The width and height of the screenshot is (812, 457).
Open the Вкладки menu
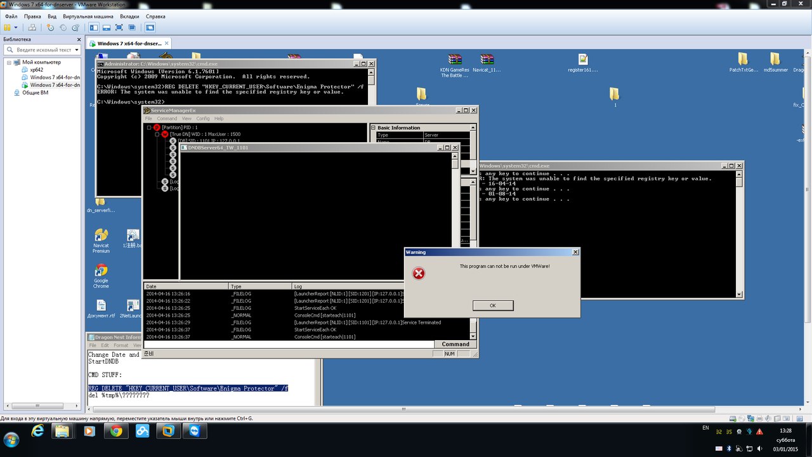(x=129, y=15)
